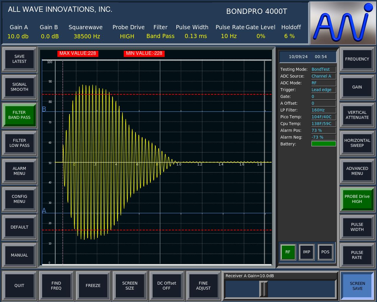Click the QUIT button

tap(19, 285)
